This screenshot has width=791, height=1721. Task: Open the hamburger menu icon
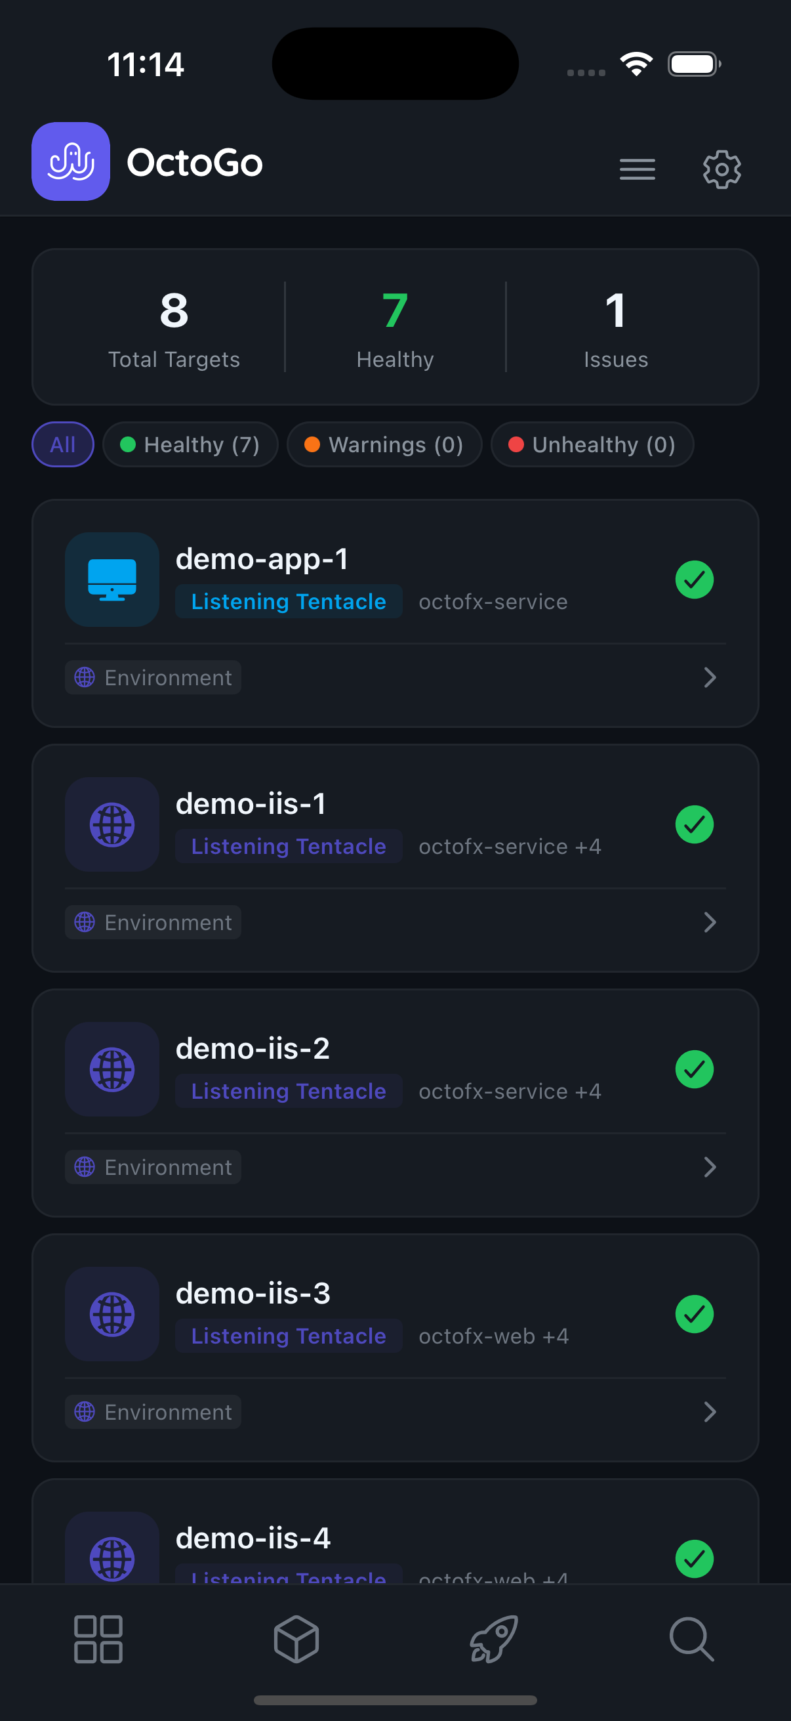(637, 169)
